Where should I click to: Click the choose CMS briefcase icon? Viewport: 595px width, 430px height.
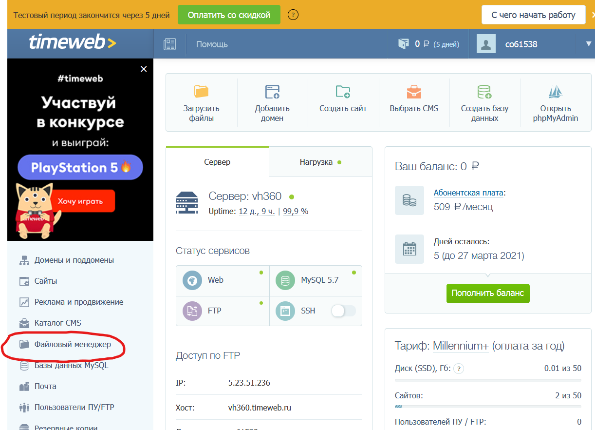tap(414, 91)
